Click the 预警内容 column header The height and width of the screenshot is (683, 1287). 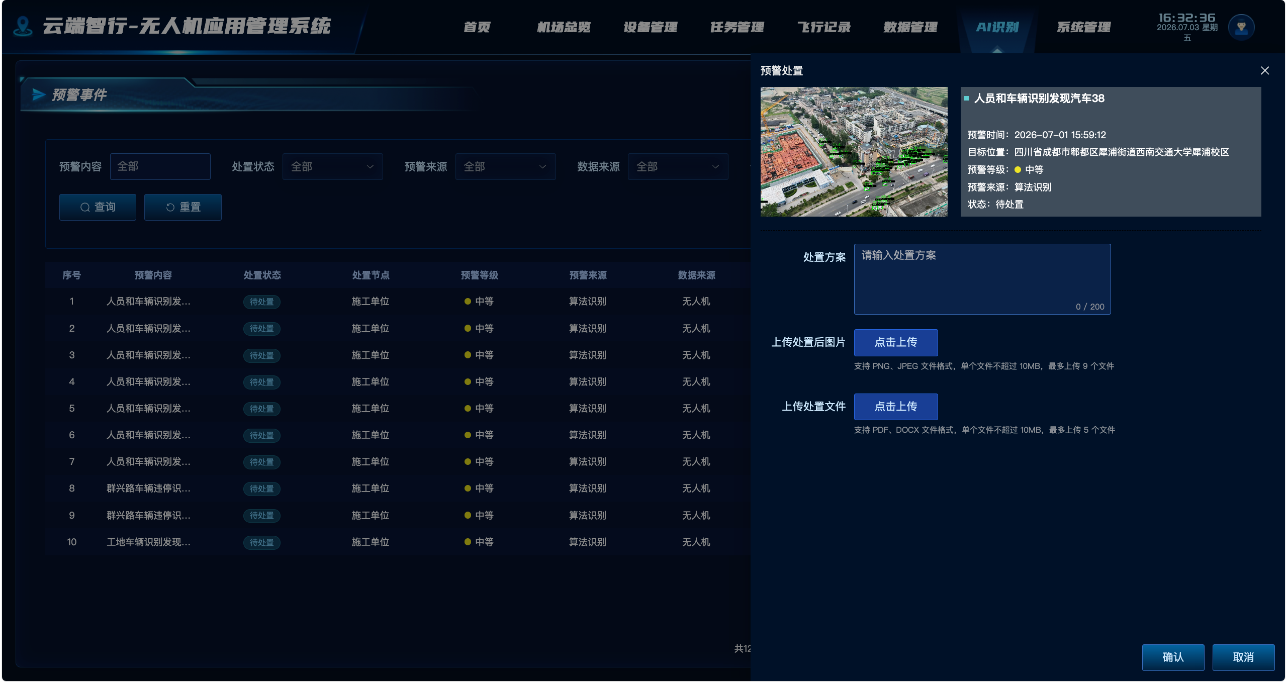153,275
